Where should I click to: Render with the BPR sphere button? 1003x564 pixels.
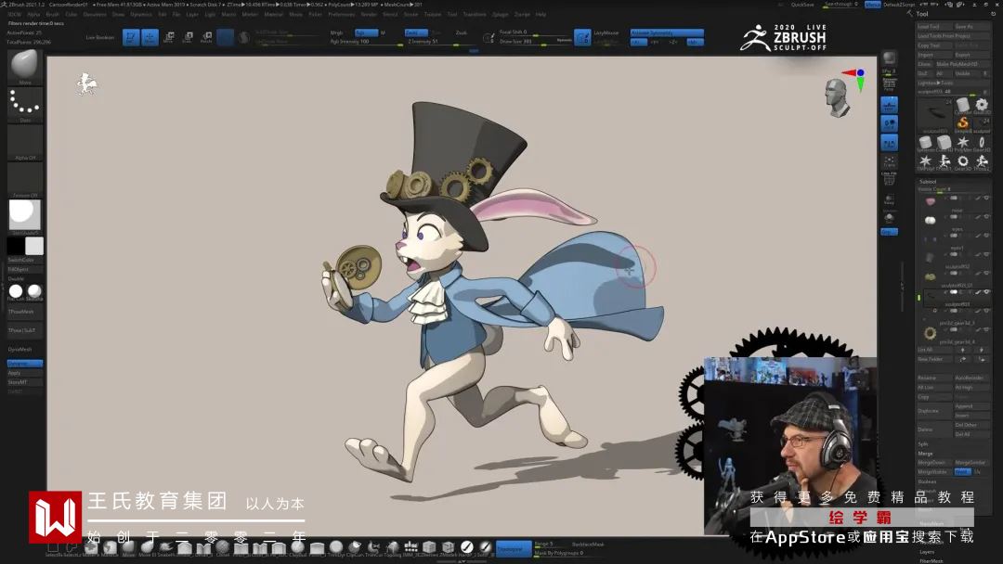pos(889,58)
